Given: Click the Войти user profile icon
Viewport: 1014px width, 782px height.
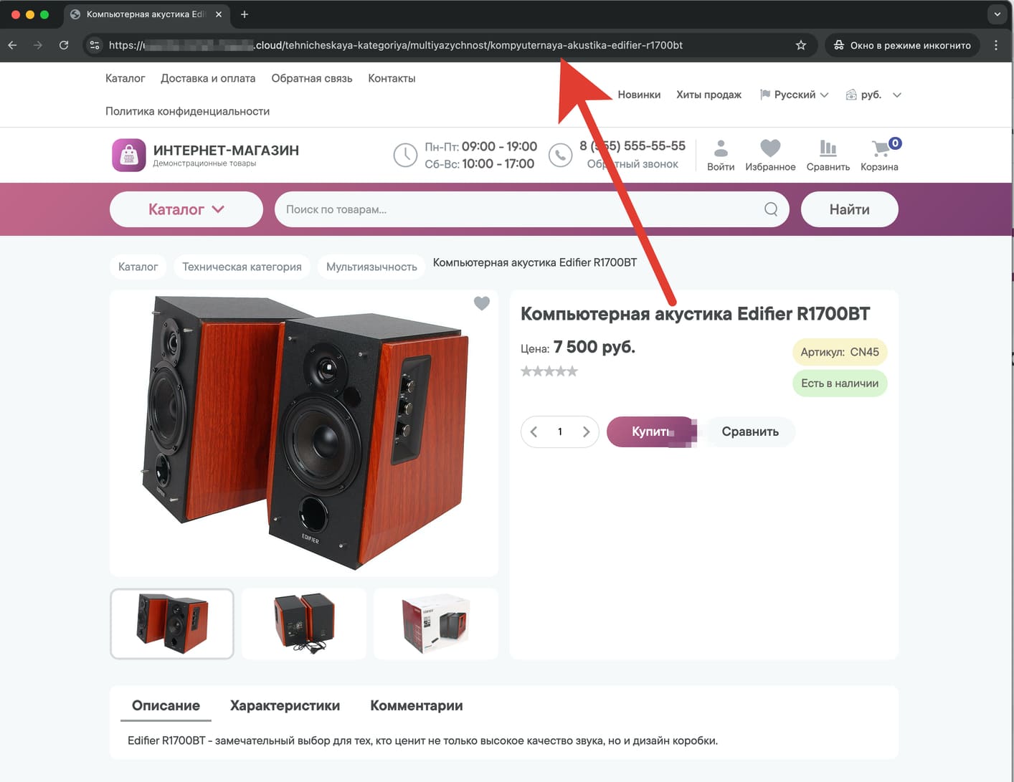Looking at the screenshot, I should pos(721,148).
